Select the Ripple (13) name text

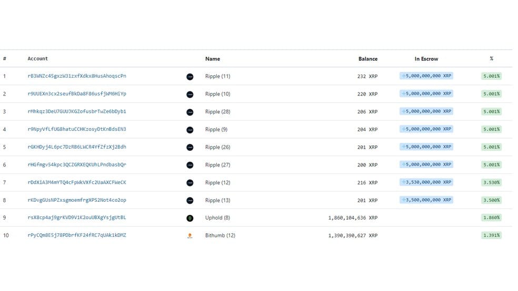point(218,200)
